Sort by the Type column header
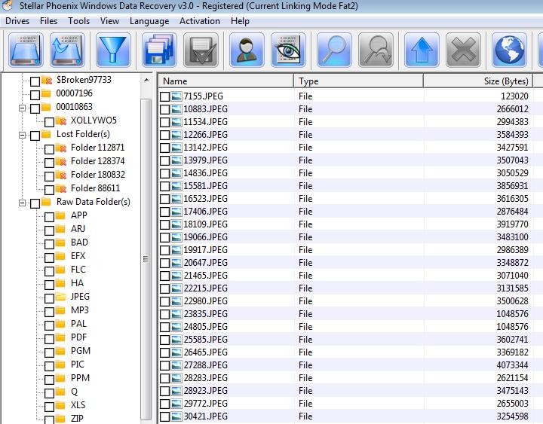Screen dimensions: 543x424 [359, 81]
